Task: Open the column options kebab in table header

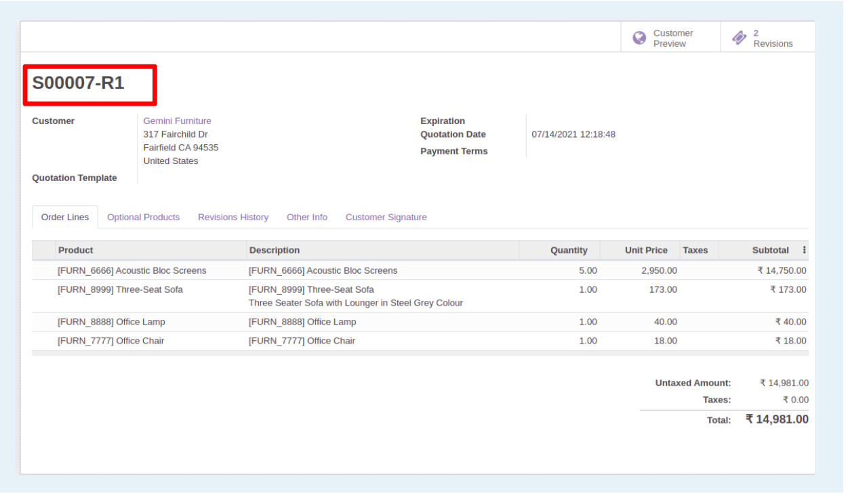Action: (804, 250)
